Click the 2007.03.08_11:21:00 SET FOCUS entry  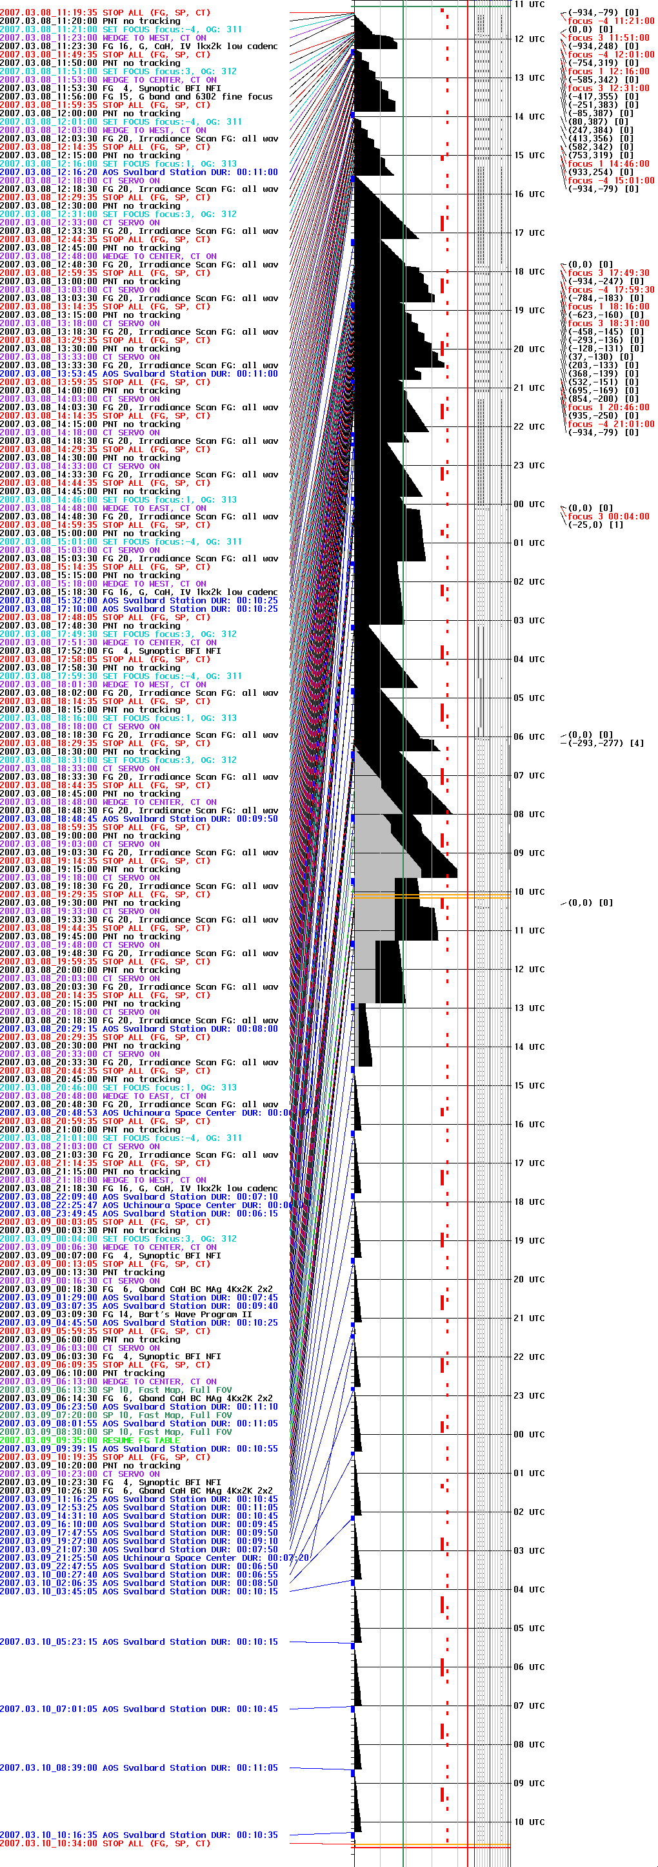pos(120,30)
